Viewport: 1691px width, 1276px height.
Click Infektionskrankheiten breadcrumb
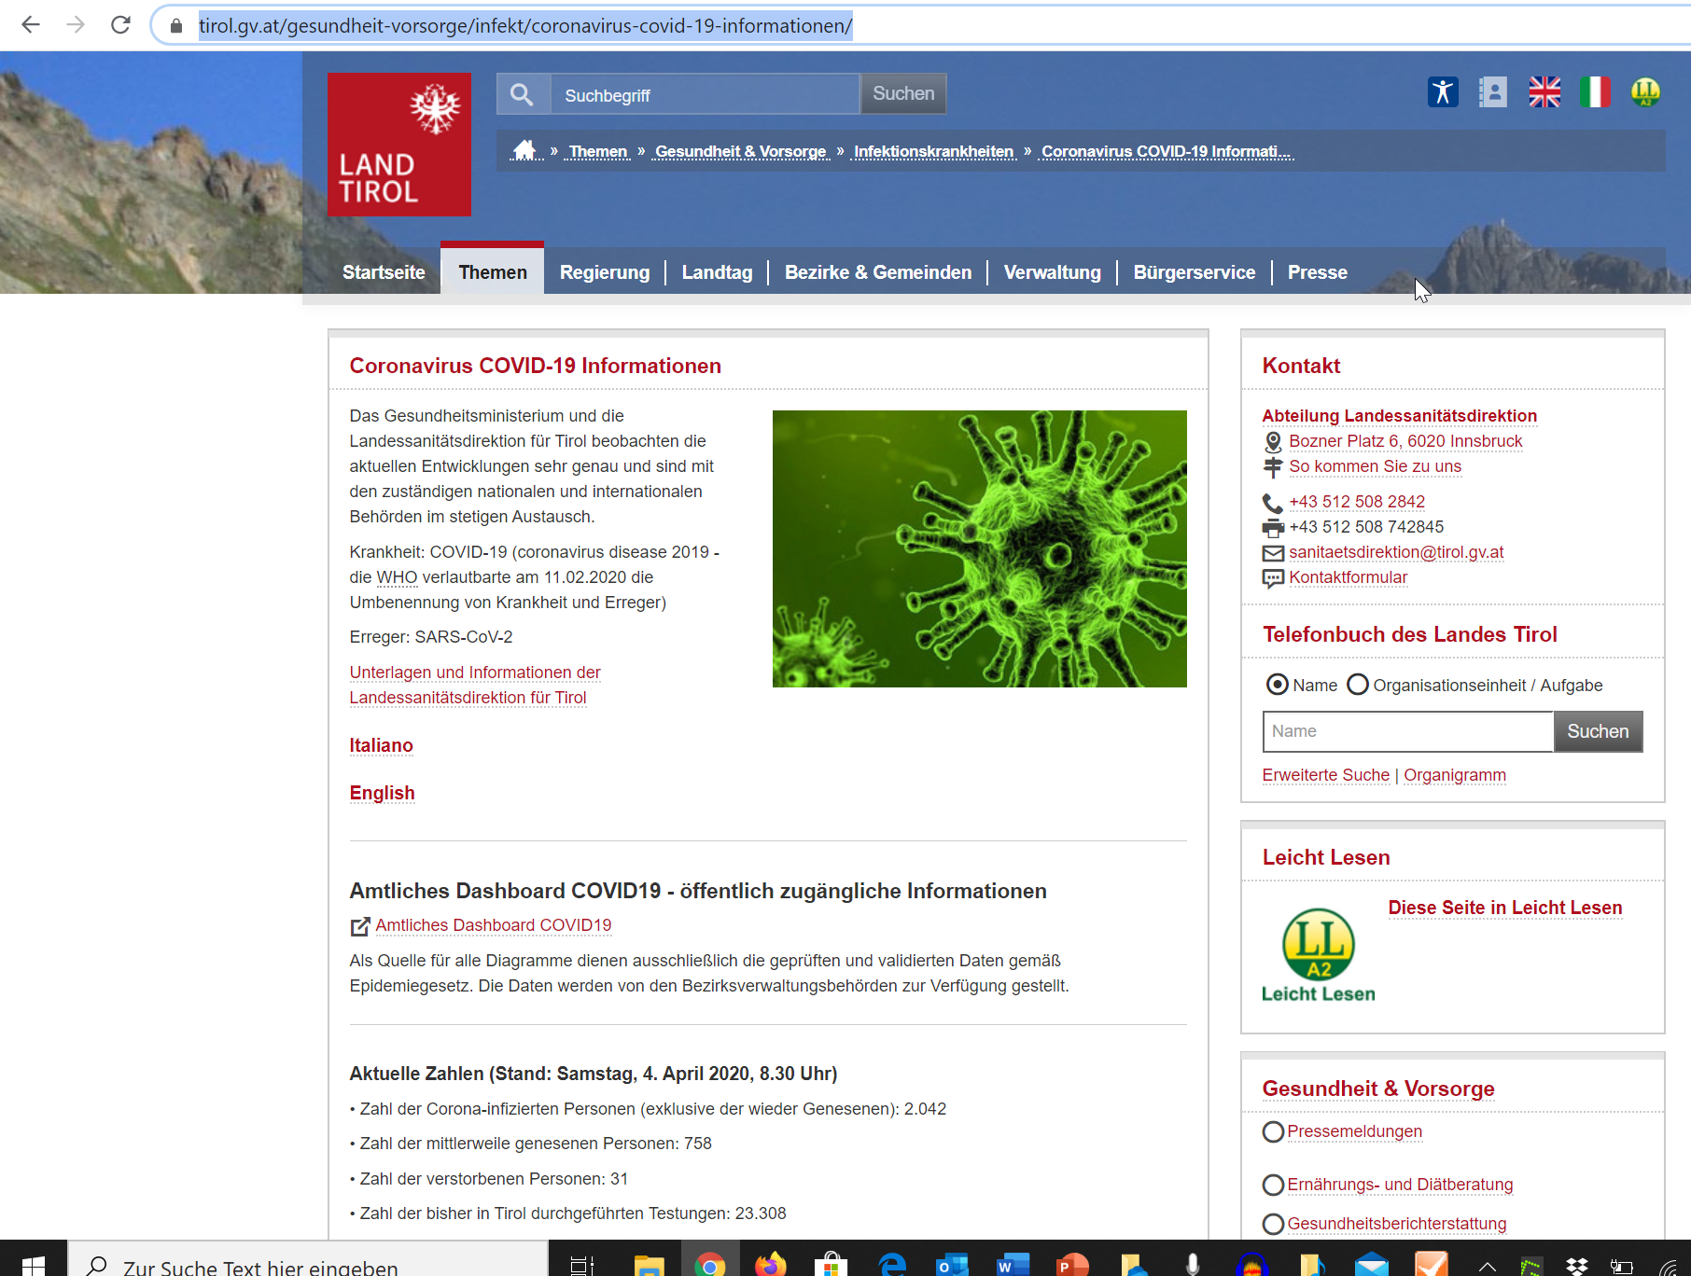(x=934, y=151)
